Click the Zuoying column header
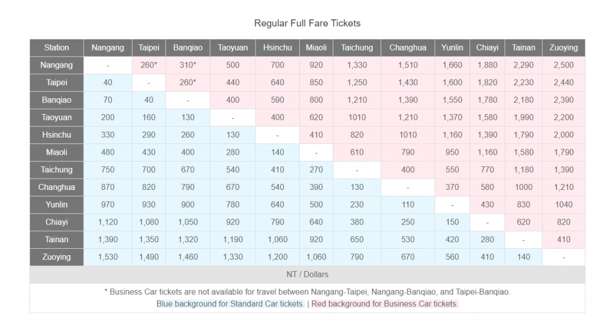Viewport: 603px width, 324px height. pyautogui.click(x=564, y=48)
